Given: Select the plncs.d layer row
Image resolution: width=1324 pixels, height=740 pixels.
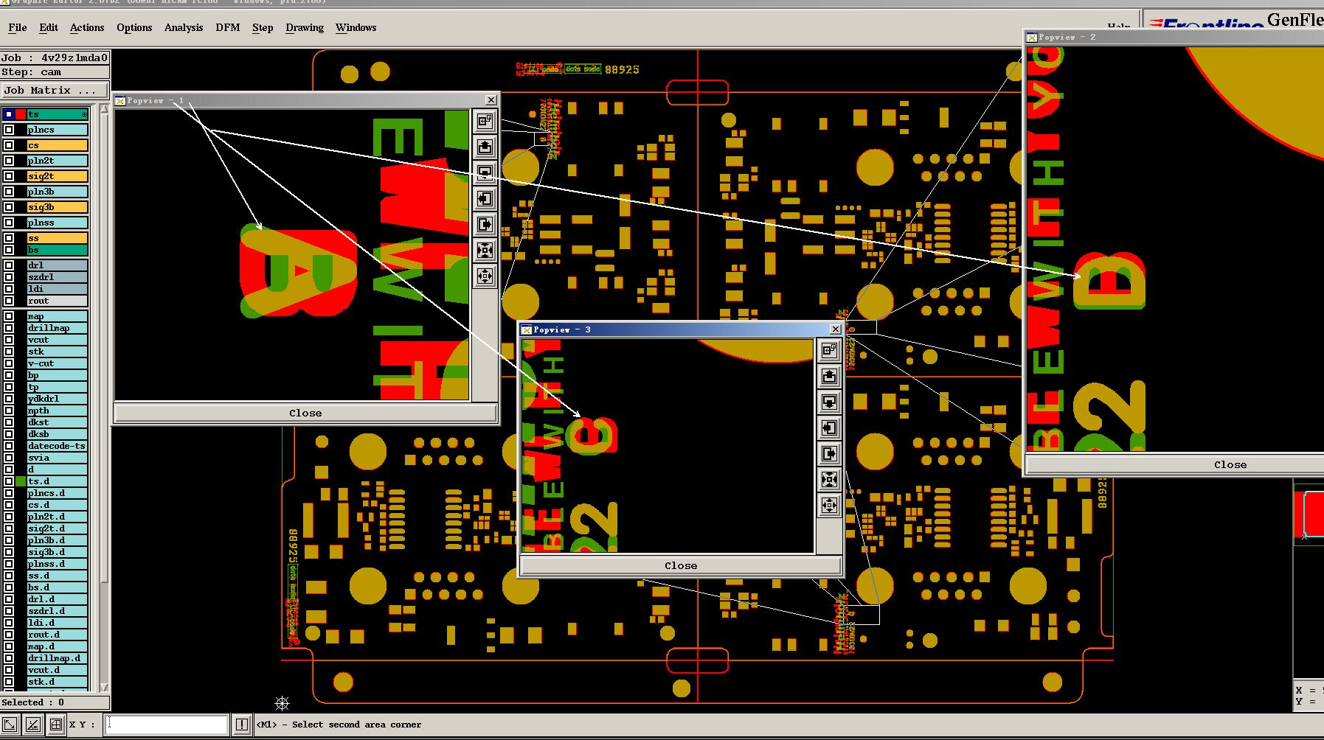Looking at the screenshot, I should (58, 493).
